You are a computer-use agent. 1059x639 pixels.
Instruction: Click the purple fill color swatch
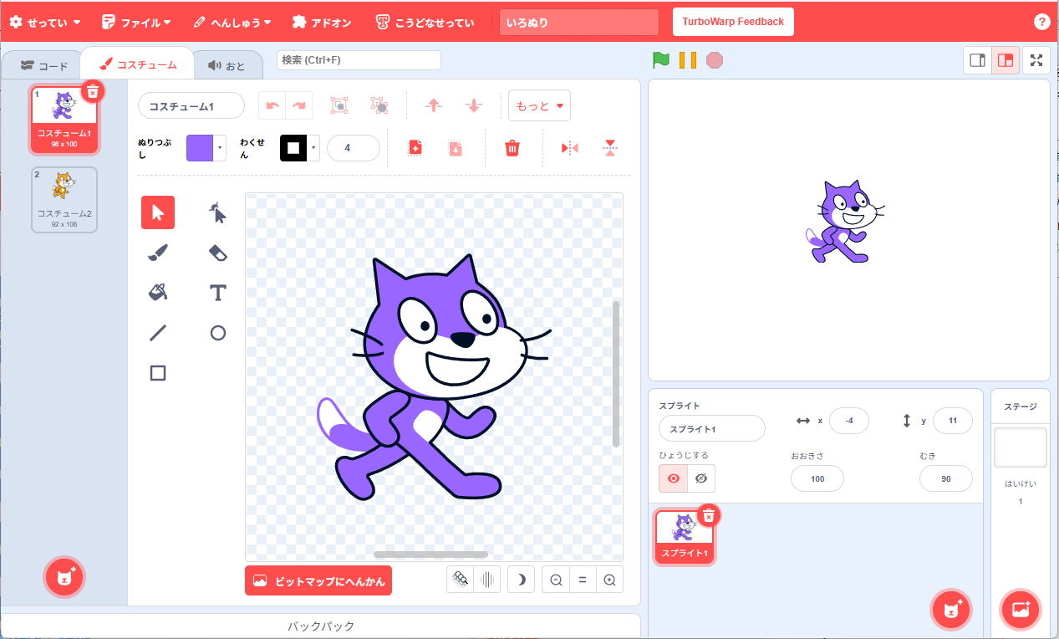pos(200,148)
